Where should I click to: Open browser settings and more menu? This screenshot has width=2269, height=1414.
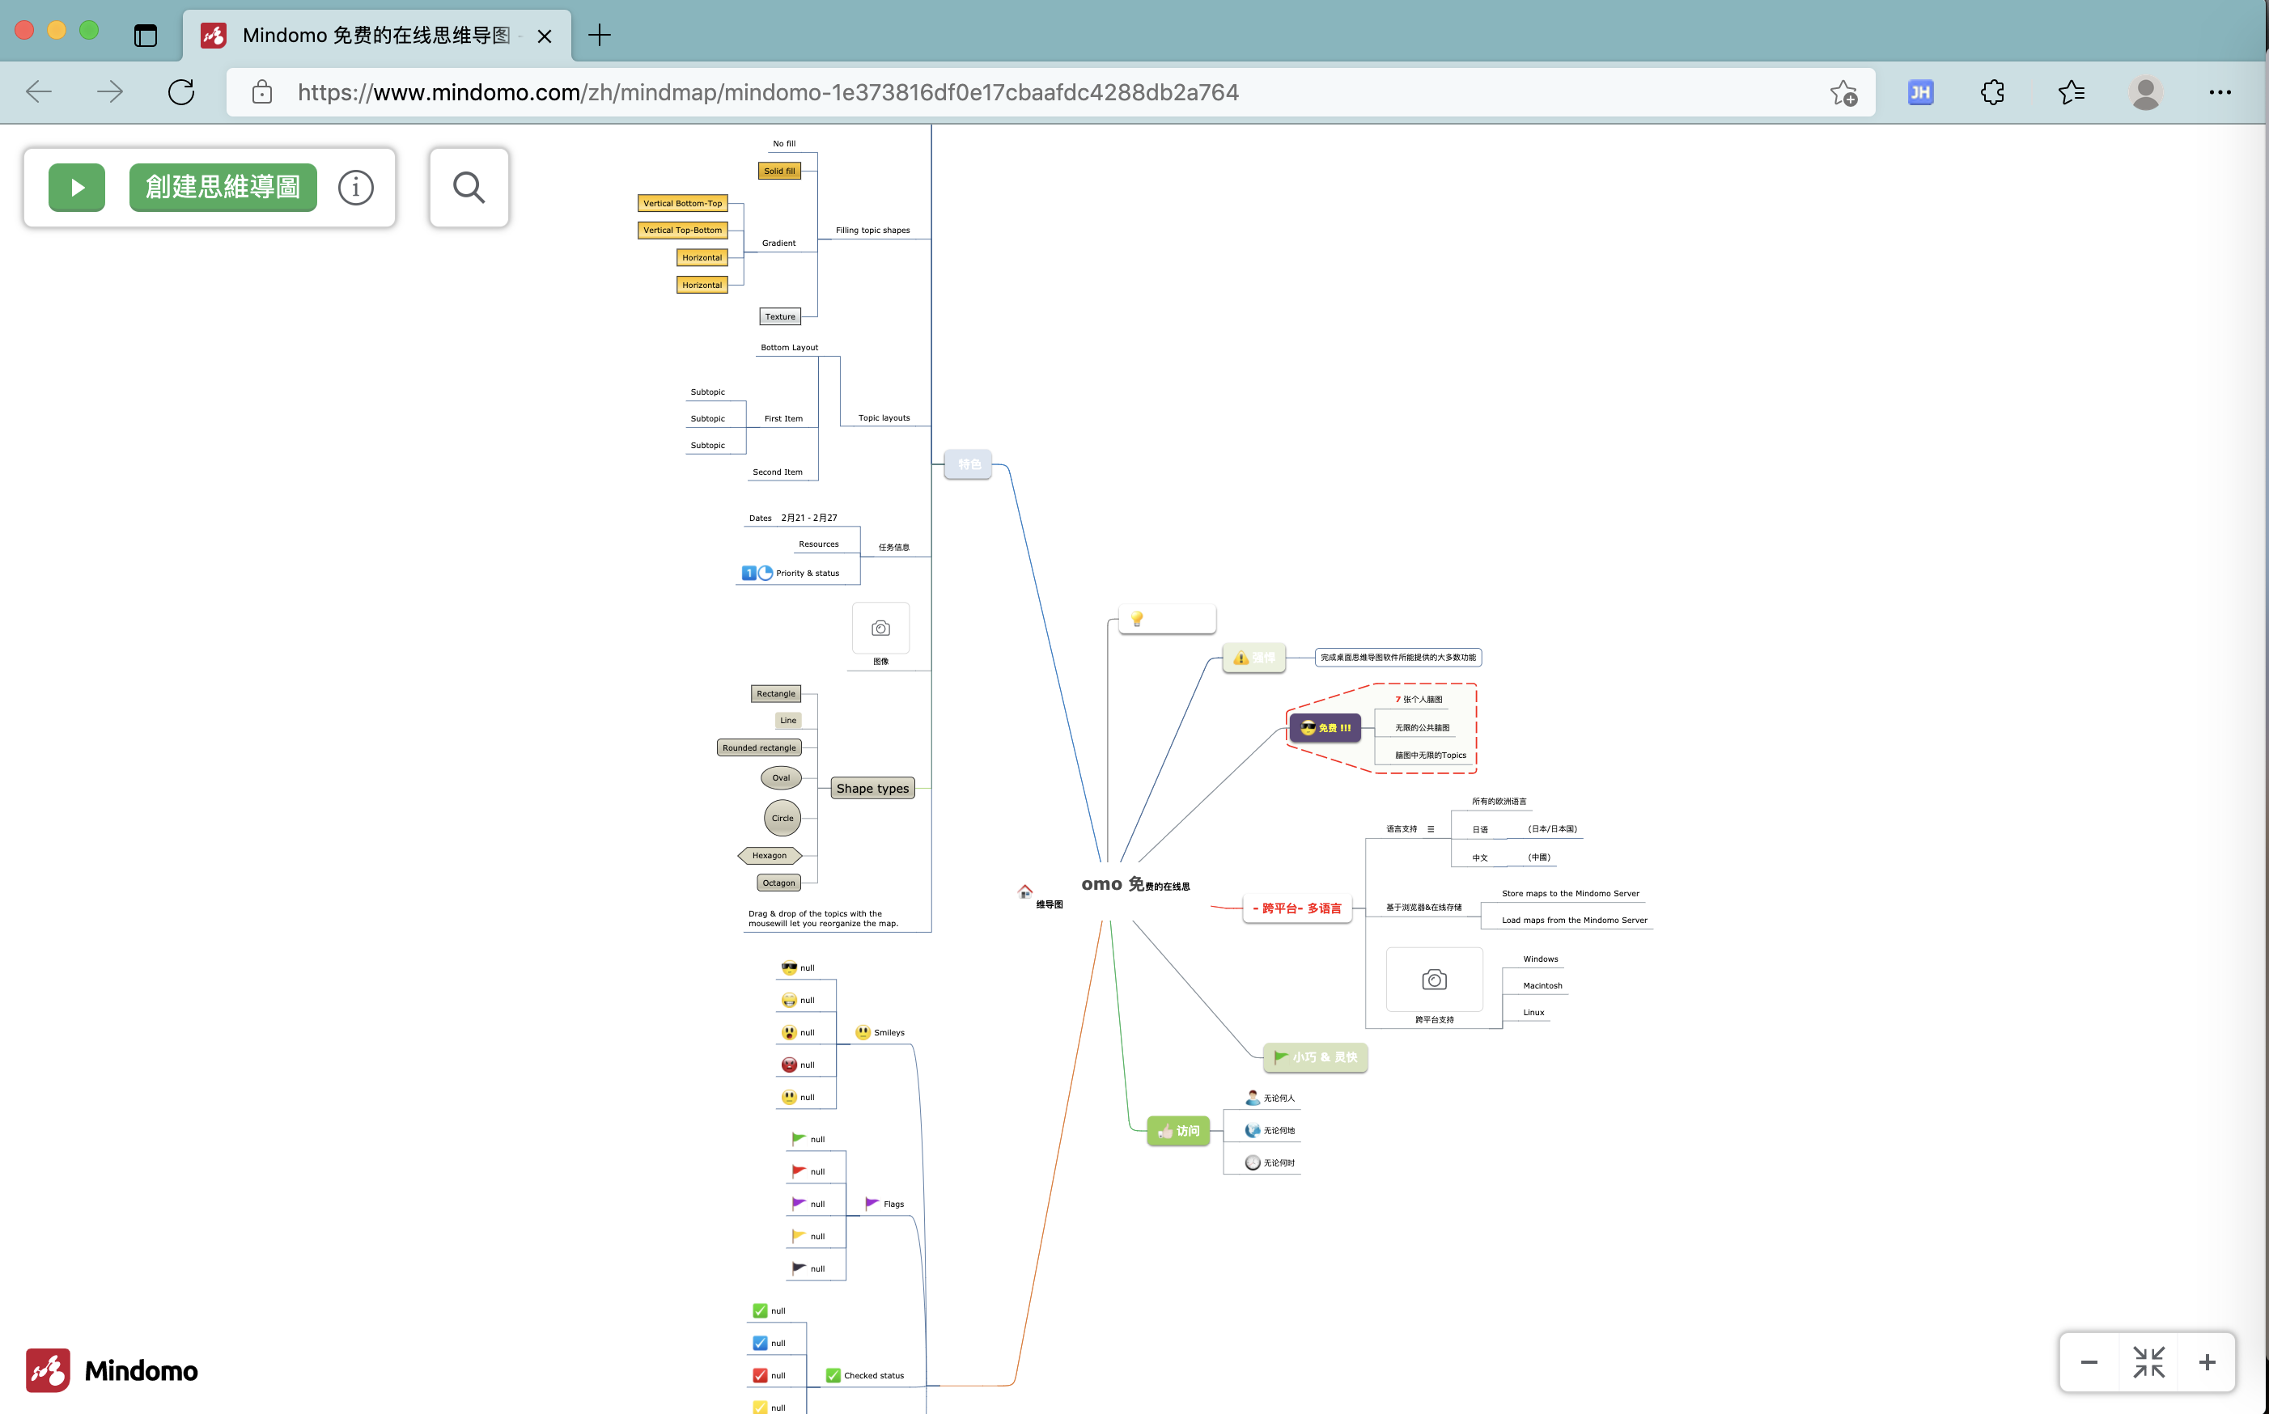[x=2220, y=91]
